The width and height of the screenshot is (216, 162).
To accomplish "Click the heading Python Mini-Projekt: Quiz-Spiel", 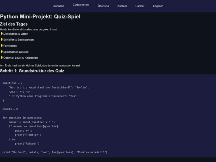I will (x=40, y=16).
